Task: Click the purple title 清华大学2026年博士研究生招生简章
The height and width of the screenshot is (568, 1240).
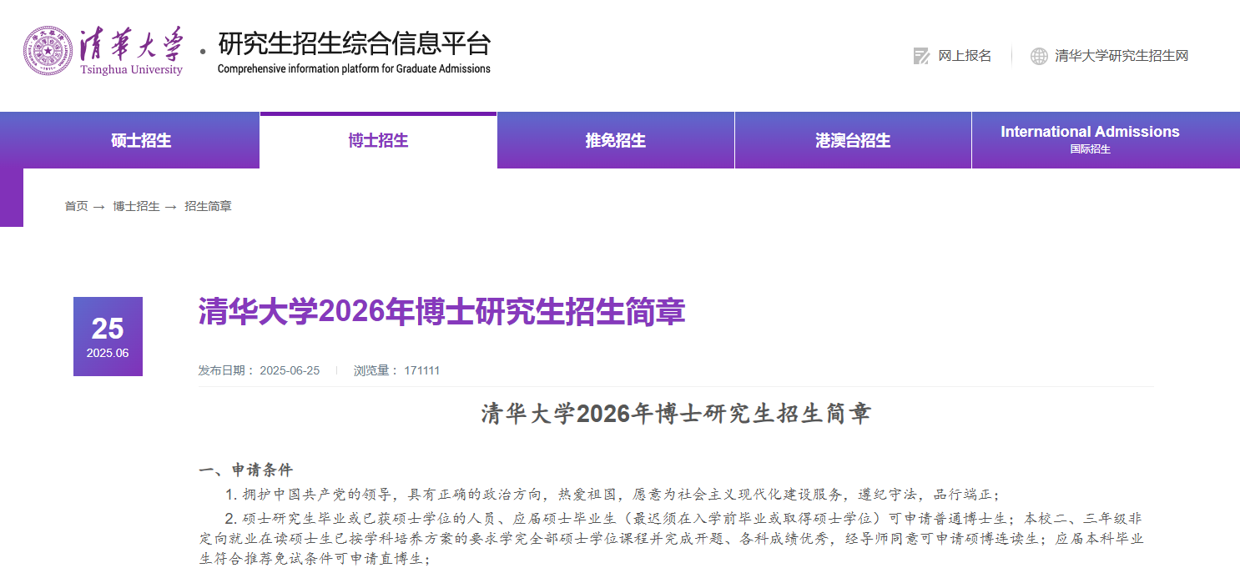Action: coord(441,312)
